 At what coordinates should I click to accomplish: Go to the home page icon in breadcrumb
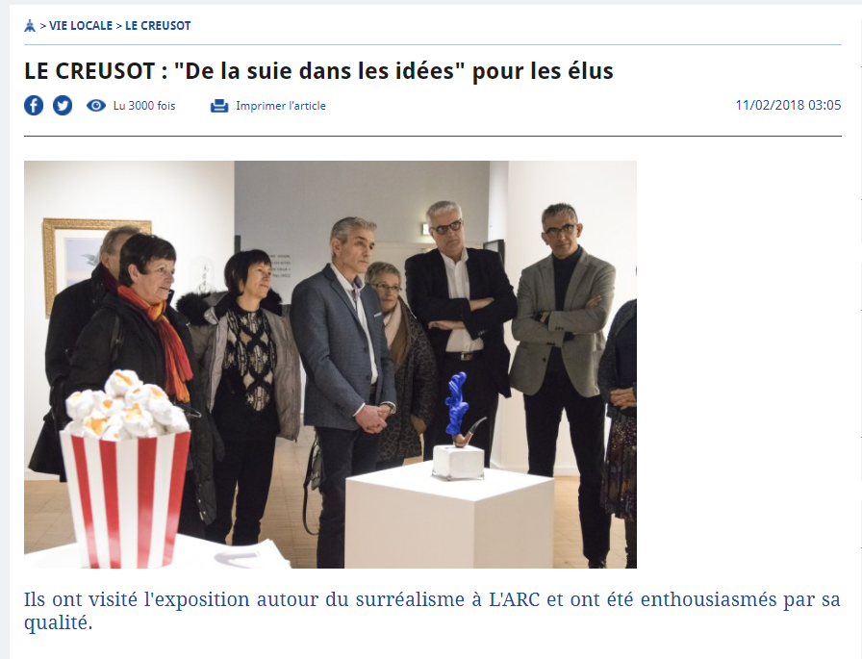(30, 26)
